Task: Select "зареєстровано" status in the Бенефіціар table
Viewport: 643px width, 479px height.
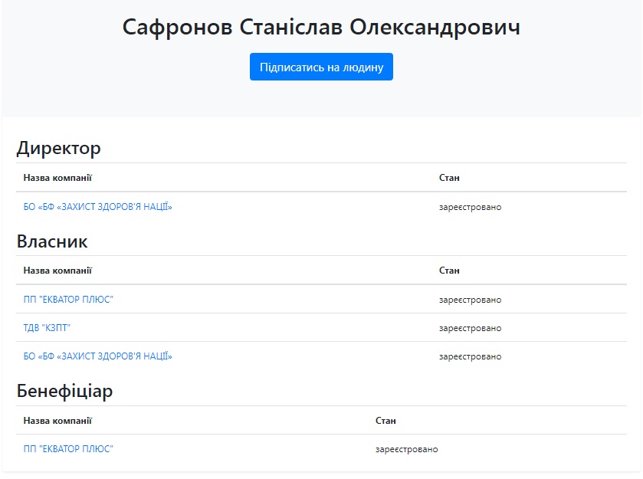Action: click(x=406, y=449)
